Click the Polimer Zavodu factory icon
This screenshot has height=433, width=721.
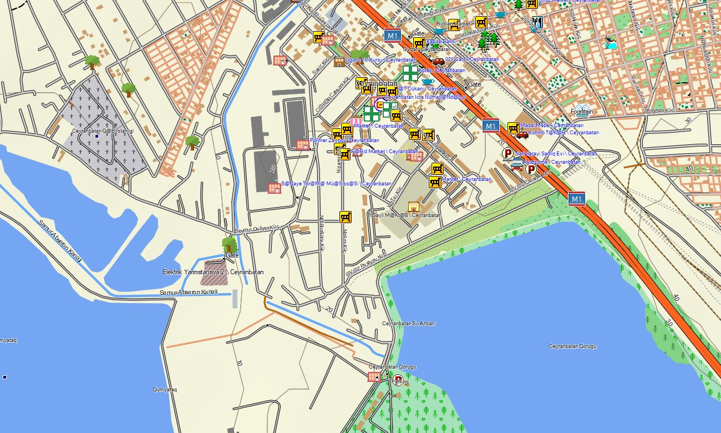coord(303,144)
